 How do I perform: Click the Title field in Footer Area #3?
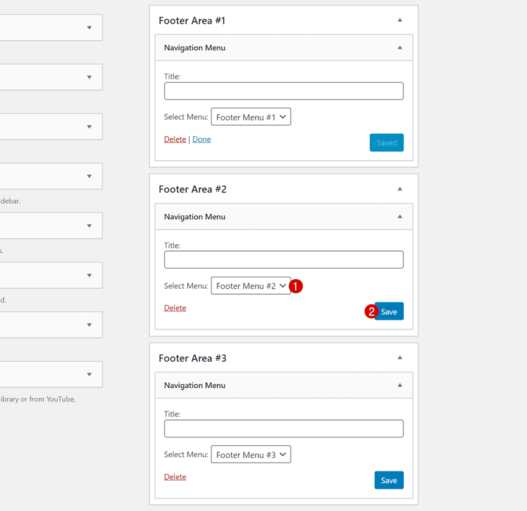point(283,428)
